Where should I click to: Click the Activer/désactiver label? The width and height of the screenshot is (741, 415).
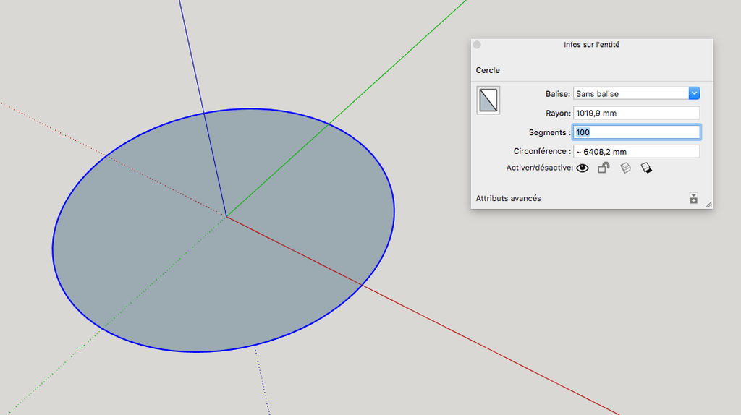pyautogui.click(x=539, y=168)
